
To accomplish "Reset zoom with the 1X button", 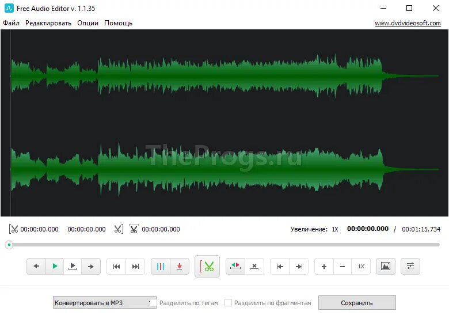I will click(x=361, y=266).
